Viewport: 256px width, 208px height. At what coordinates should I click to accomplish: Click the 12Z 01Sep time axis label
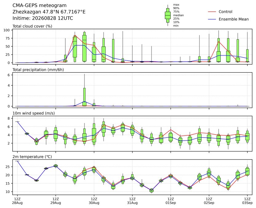(x=171, y=201)
